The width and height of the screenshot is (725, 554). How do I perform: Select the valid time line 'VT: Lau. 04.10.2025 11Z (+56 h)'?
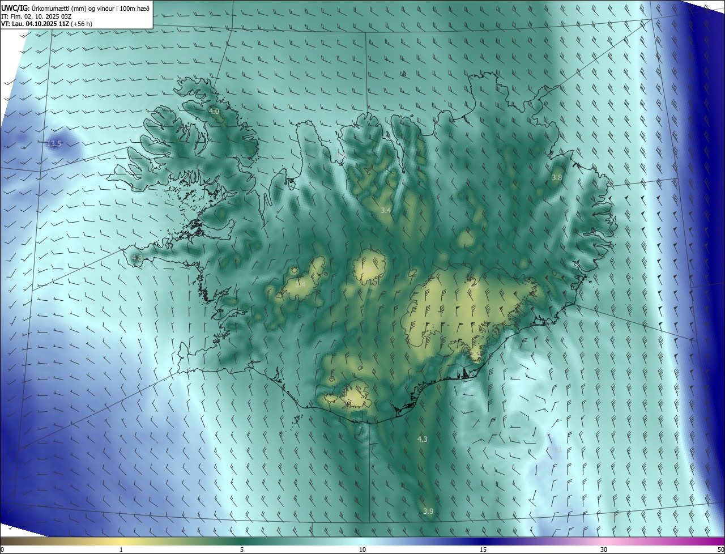(x=47, y=24)
